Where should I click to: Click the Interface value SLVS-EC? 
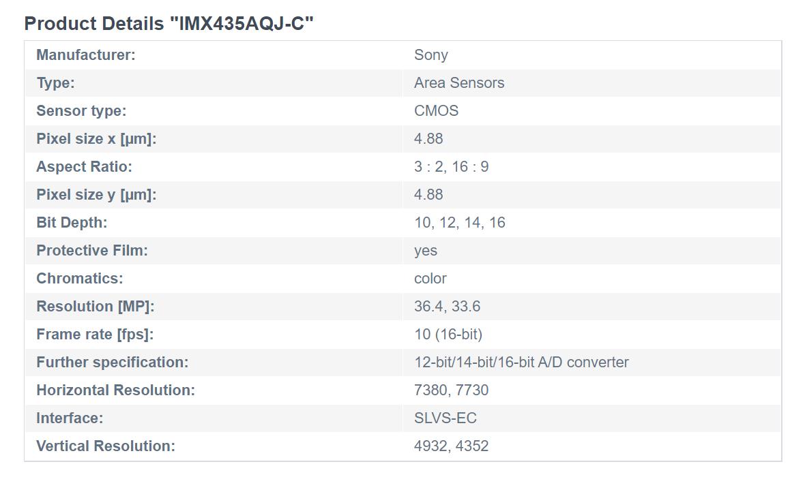click(445, 418)
